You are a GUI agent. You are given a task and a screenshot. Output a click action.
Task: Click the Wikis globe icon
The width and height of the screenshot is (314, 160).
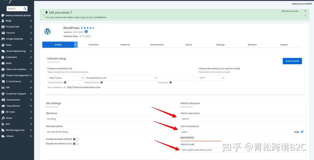[3, 45]
